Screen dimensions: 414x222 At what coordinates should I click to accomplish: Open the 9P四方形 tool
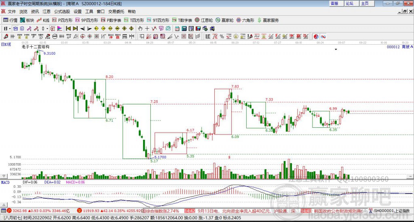(x=87, y=20)
